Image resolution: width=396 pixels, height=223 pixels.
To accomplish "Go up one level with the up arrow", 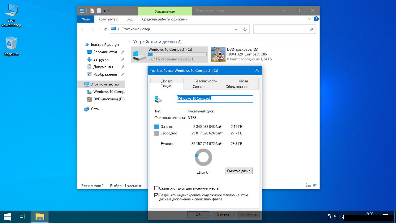I will [106, 29].
